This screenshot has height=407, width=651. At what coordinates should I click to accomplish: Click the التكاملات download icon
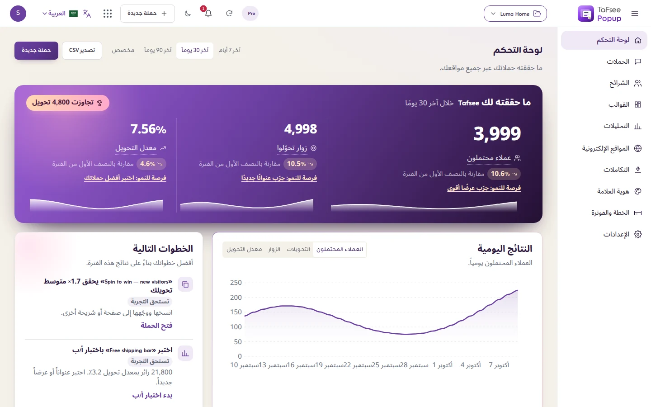tap(638, 170)
